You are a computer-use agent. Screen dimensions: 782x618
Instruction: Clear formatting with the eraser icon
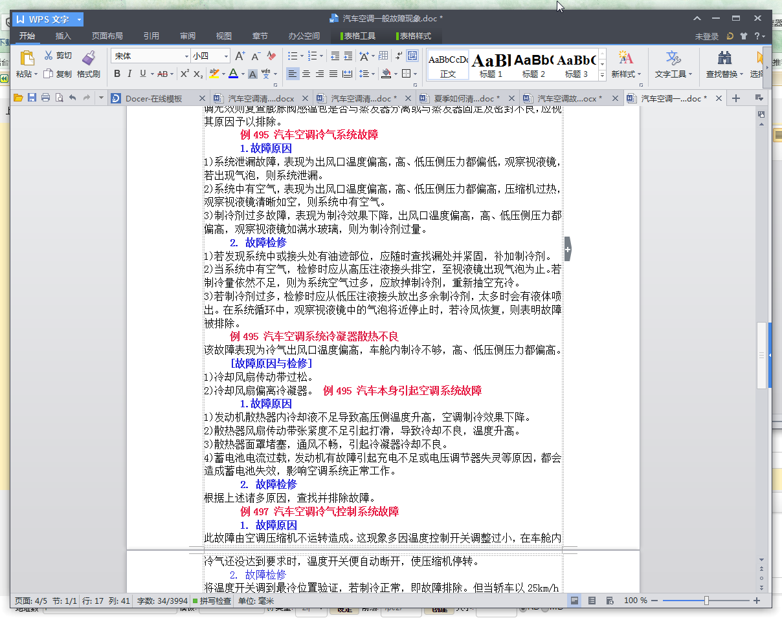[272, 56]
